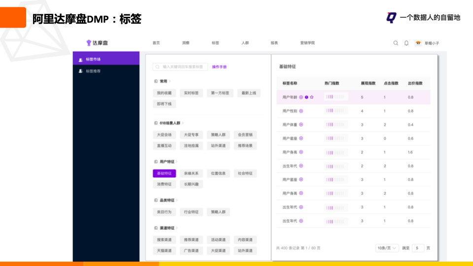473x266 pixels.
Task: Choose the 天猫渠道 tag
Action: (164, 251)
